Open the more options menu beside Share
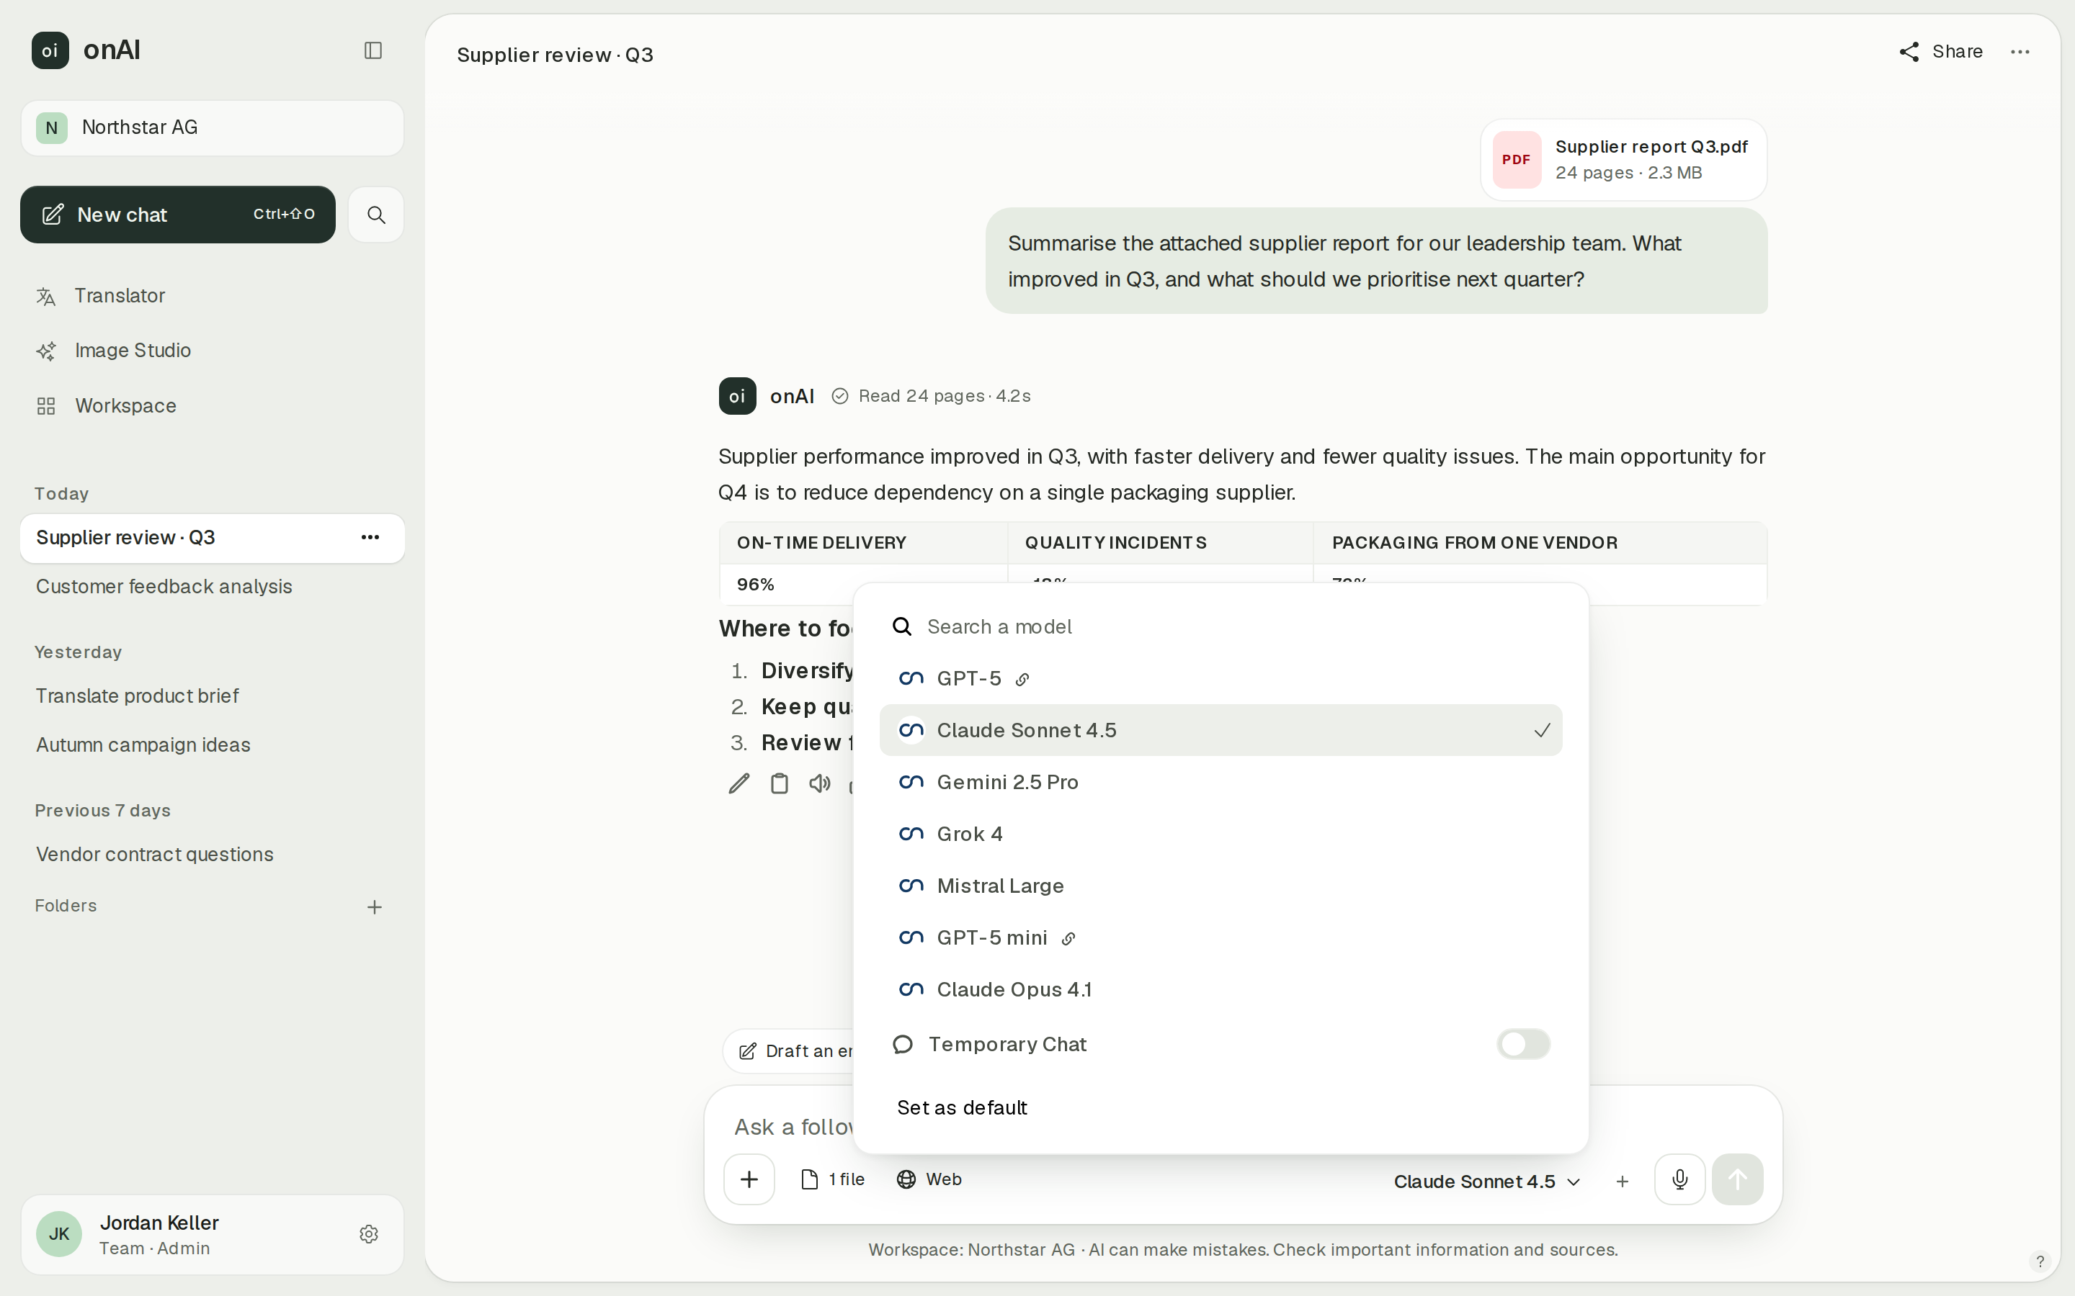 point(2020,51)
